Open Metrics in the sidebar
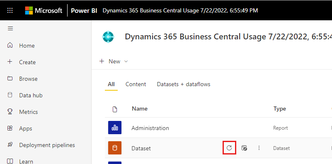The image size is (332, 164). (28, 112)
